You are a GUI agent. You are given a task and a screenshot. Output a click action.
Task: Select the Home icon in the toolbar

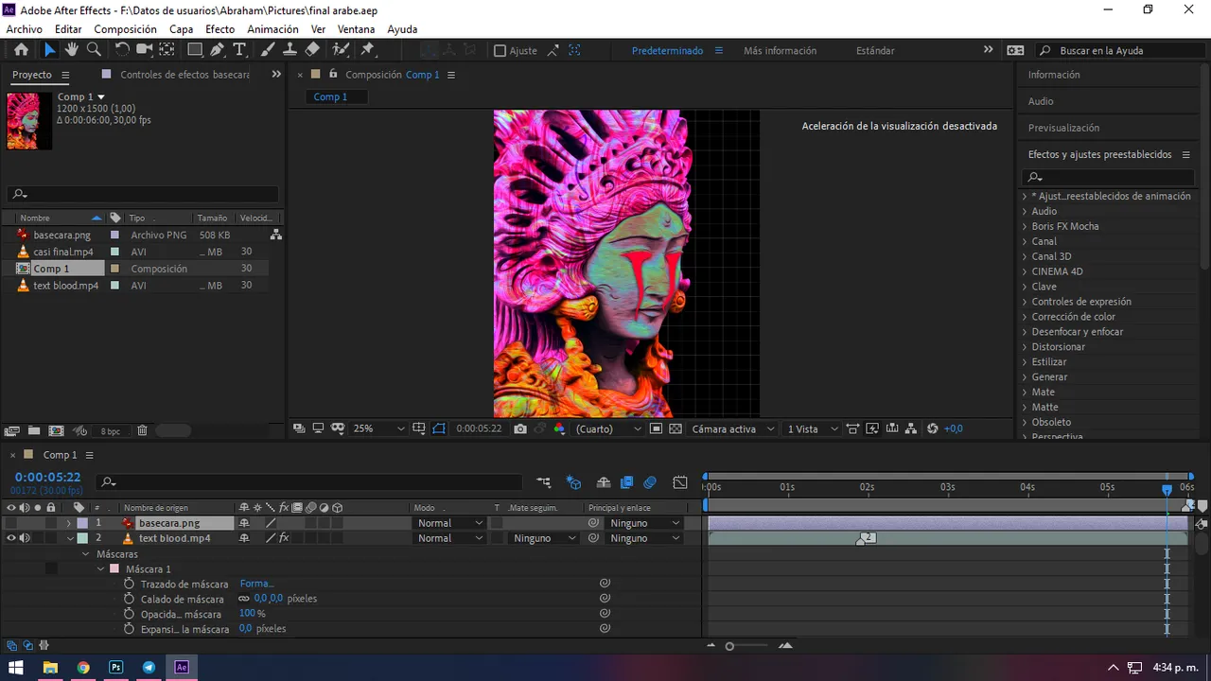[21, 50]
